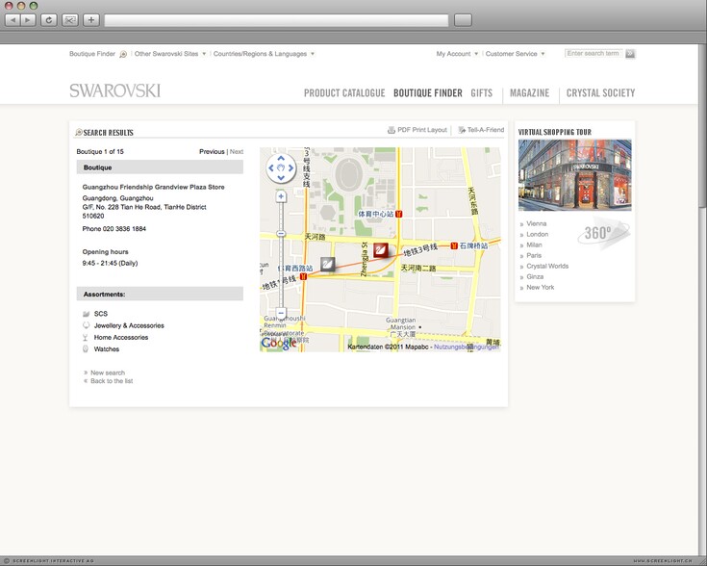
Task: Open the Magazine menu
Action: coord(530,93)
